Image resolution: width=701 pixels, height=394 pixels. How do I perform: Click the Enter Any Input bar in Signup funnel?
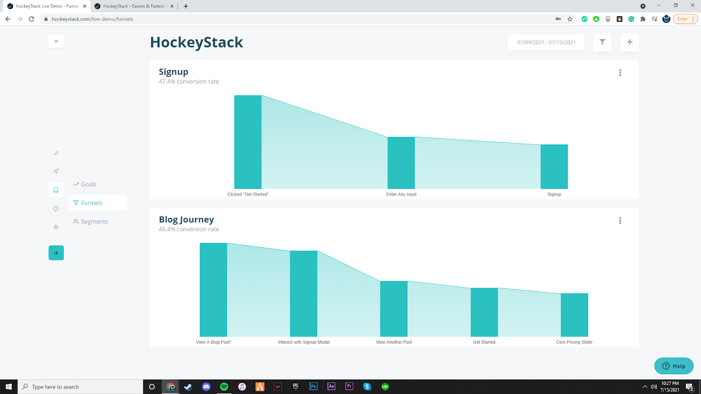point(401,163)
